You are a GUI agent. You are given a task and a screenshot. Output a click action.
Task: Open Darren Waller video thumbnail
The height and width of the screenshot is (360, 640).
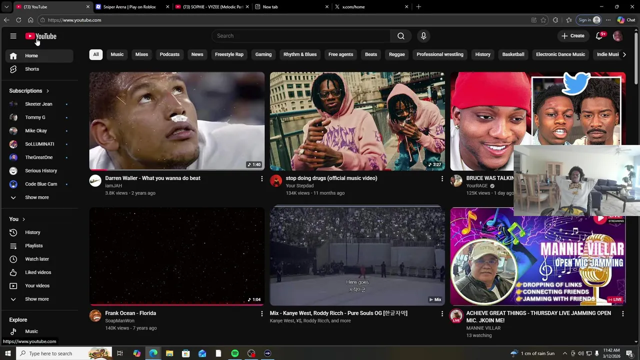[177, 121]
